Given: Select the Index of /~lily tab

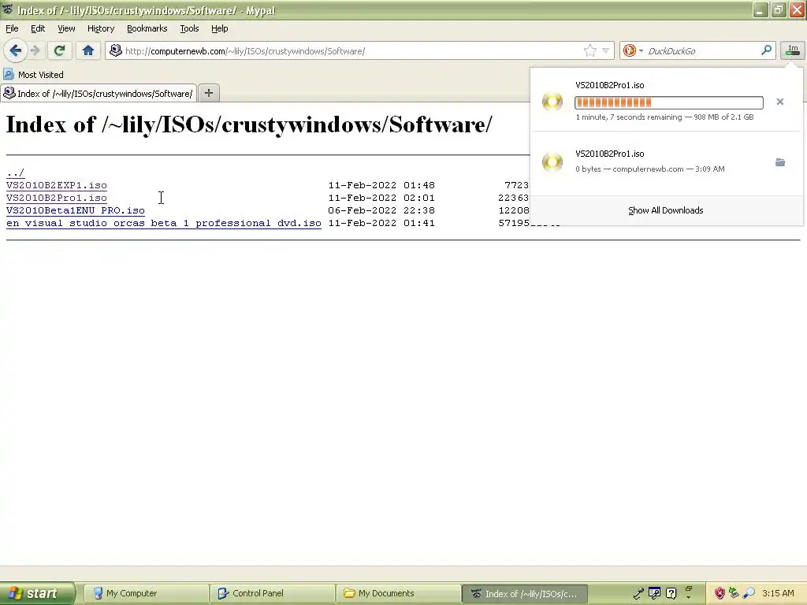Looking at the screenshot, I should tap(99, 94).
